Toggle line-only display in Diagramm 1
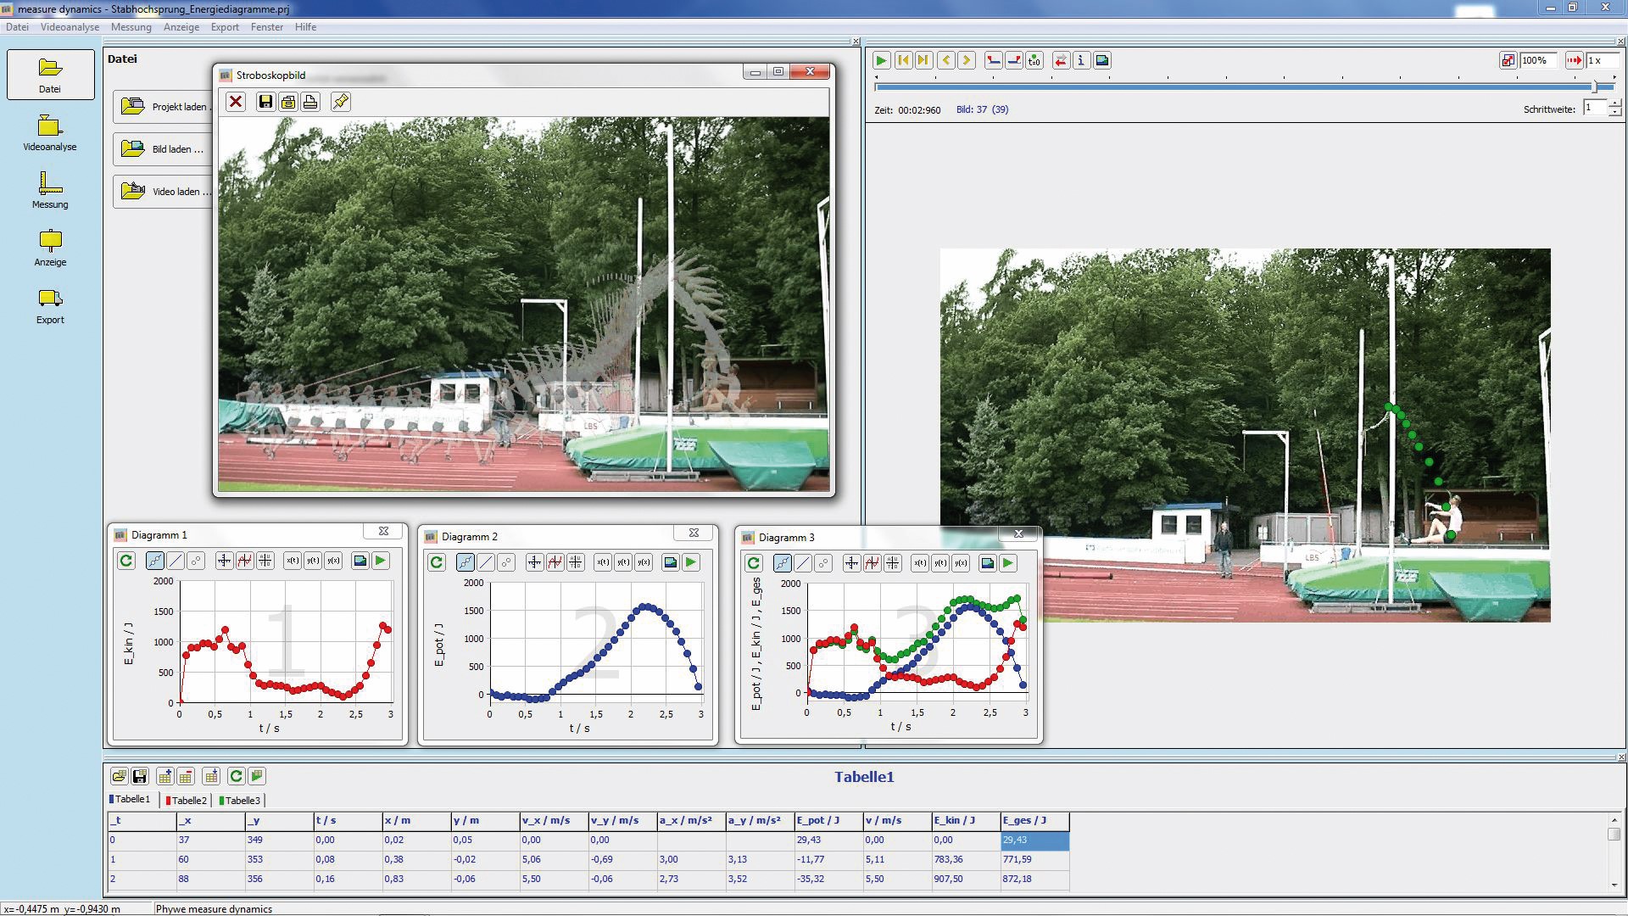 (x=176, y=561)
